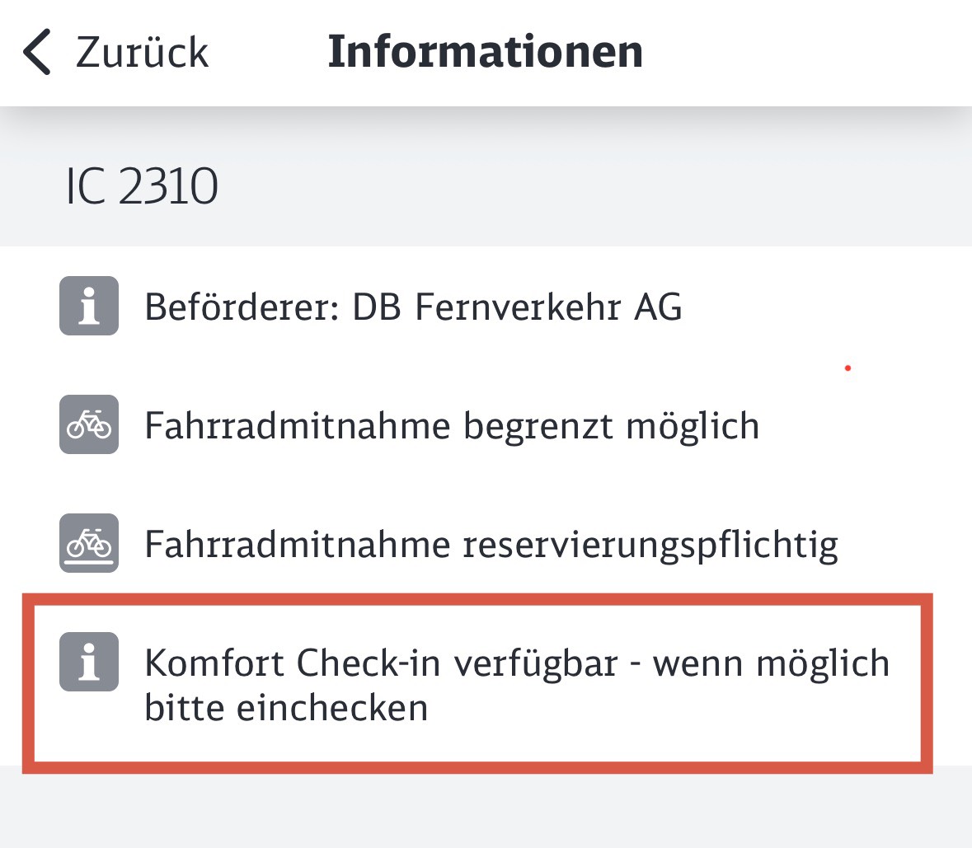The width and height of the screenshot is (972, 848).
Task: Click the DB Fernverkehr AG carrier name
Action: tap(517, 307)
